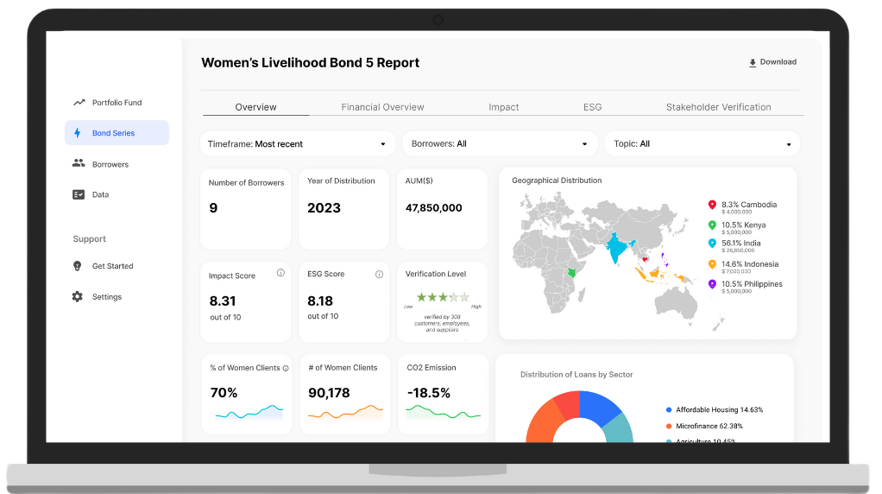882x494 pixels.
Task: Switch to the Financial Overview tab
Action: tap(382, 107)
